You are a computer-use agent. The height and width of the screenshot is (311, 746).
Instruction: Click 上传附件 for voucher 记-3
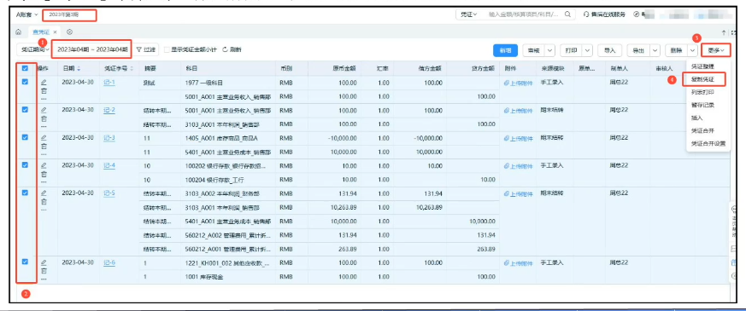point(519,138)
